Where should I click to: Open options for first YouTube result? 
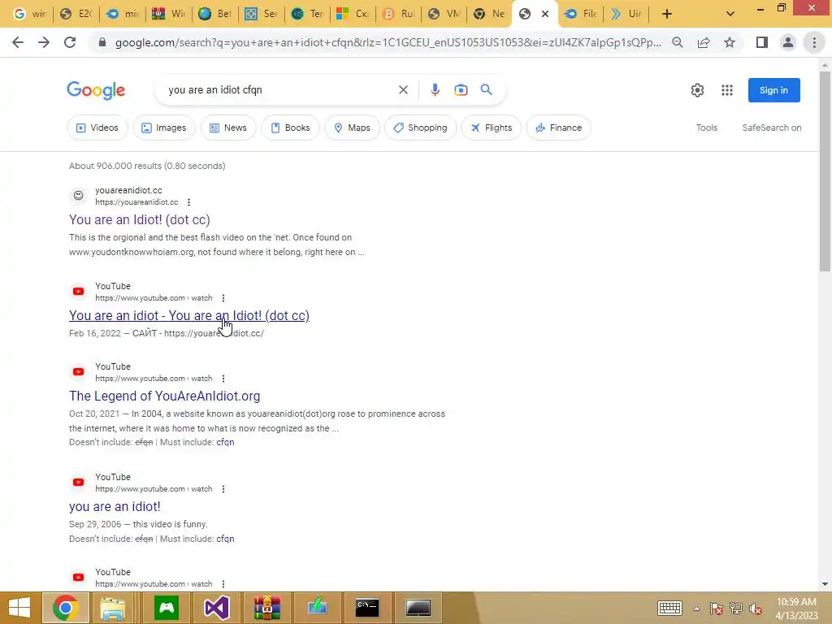pyautogui.click(x=223, y=298)
